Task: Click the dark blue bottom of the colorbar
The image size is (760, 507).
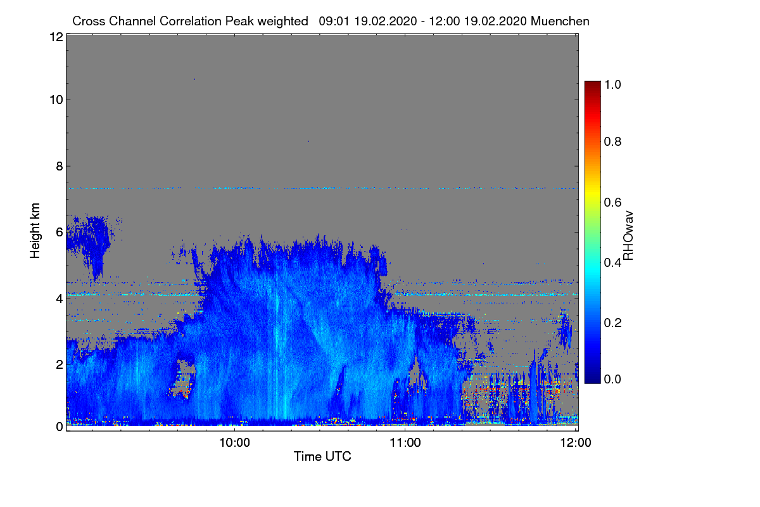Action: (x=592, y=378)
